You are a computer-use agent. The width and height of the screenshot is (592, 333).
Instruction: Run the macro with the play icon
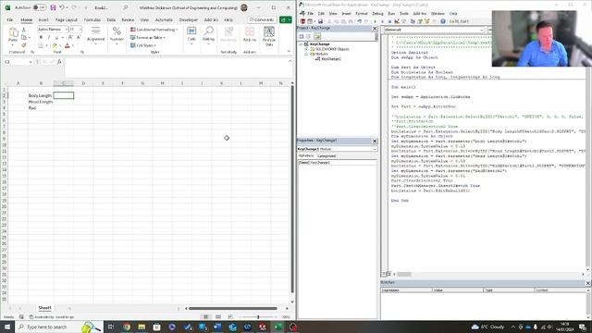point(375,21)
